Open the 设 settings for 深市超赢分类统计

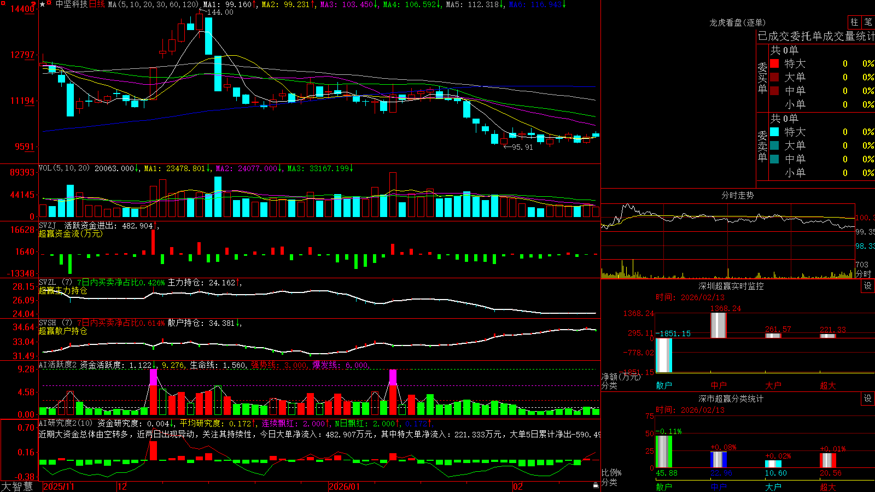point(868,399)
